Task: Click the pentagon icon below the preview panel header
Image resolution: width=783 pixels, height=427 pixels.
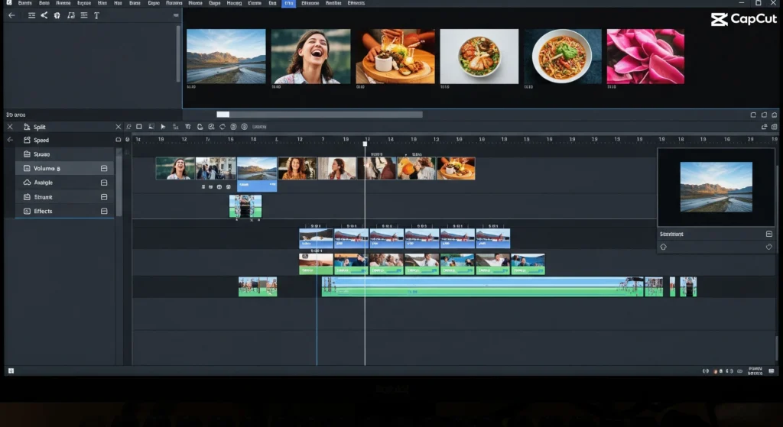Action: (x=663, y=247)
